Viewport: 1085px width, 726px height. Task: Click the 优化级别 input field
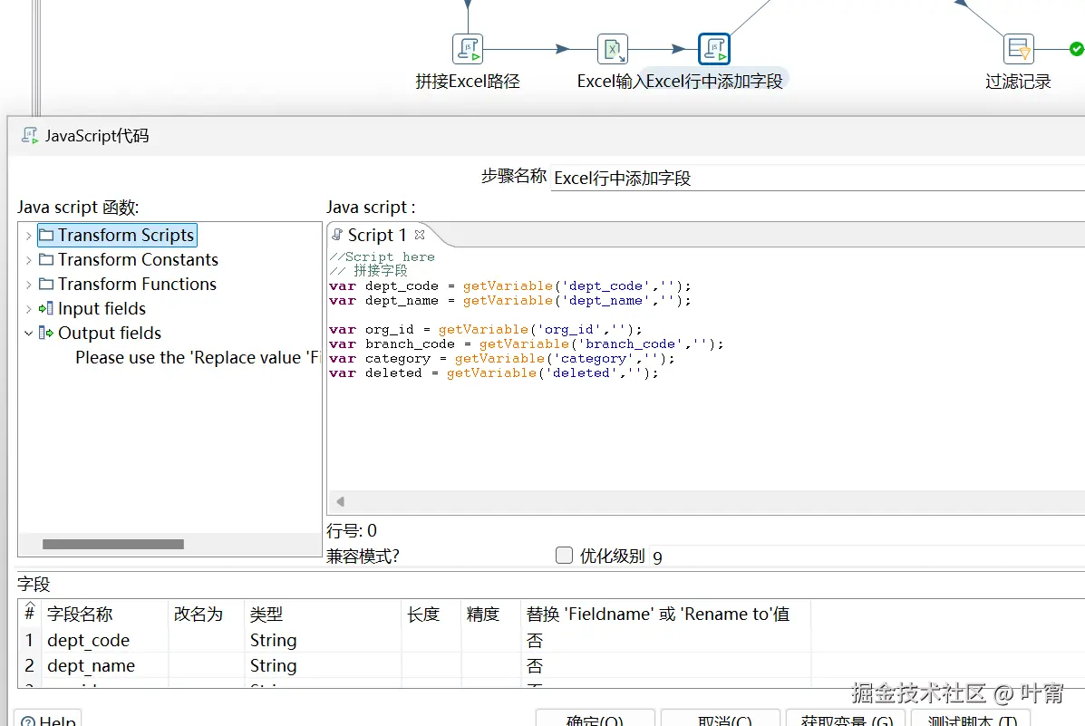867,556
